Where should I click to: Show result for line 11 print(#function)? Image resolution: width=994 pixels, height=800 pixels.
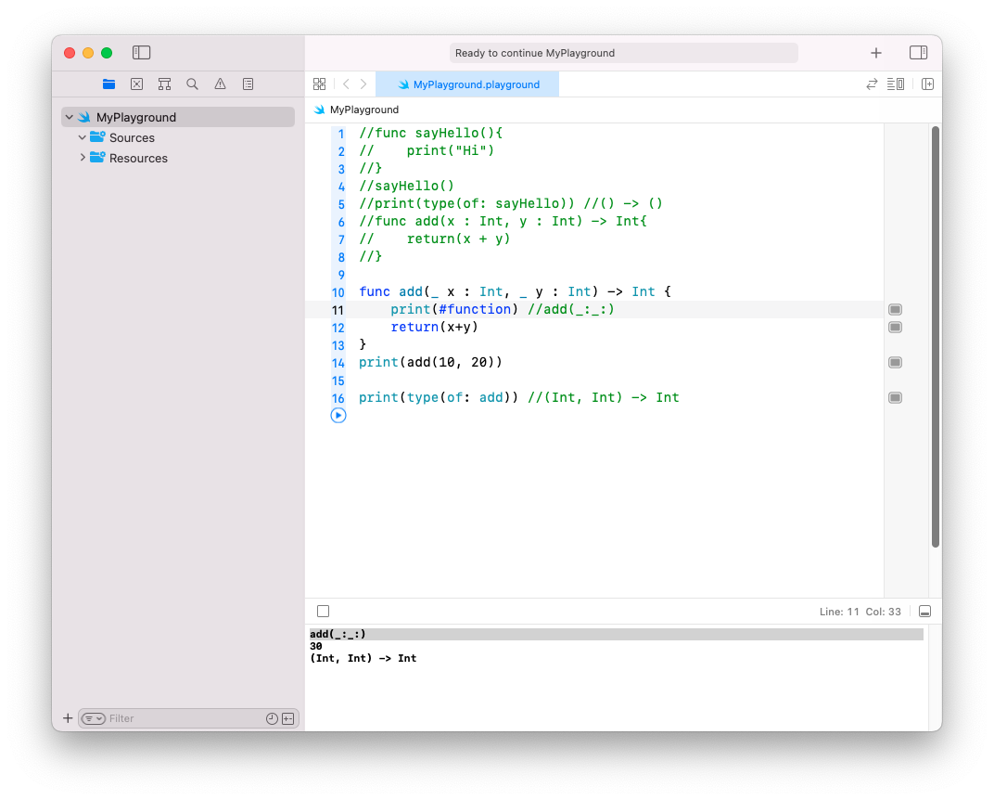[x=895, y=310]
